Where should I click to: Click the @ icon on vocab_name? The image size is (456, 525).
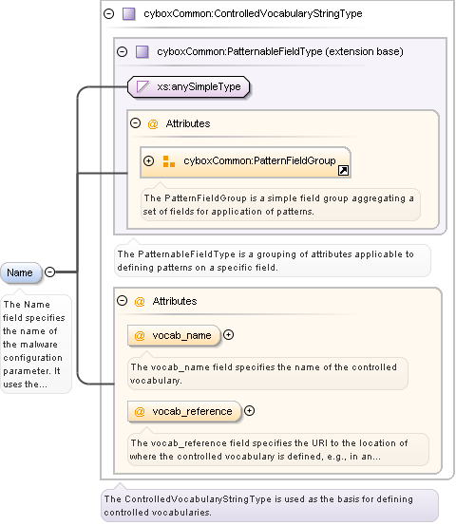[x=140, y=335]
